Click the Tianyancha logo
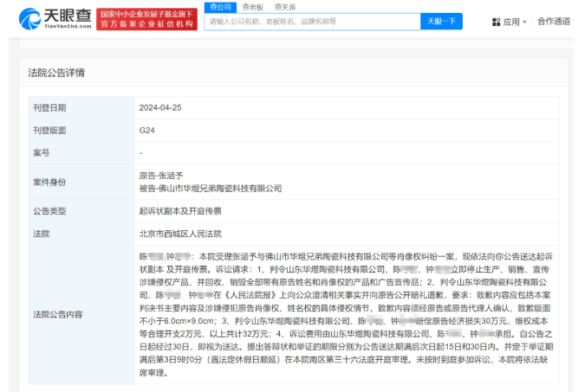The width and height of the screenshot is (578, 392). 47,18
